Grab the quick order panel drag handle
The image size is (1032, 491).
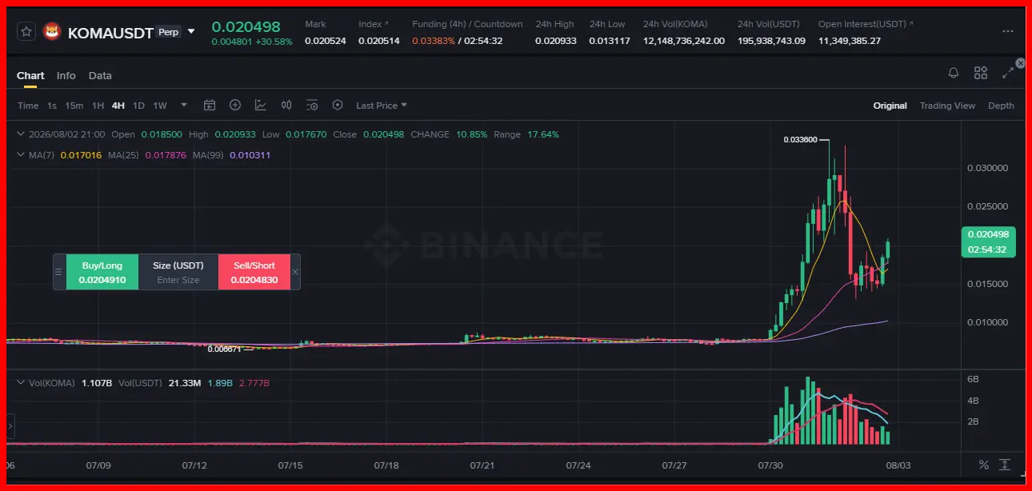(x=58, y=272)
